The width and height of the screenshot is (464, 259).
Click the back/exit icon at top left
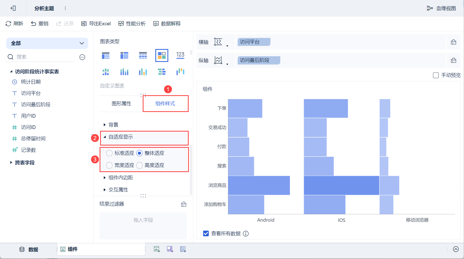(13, 8)
